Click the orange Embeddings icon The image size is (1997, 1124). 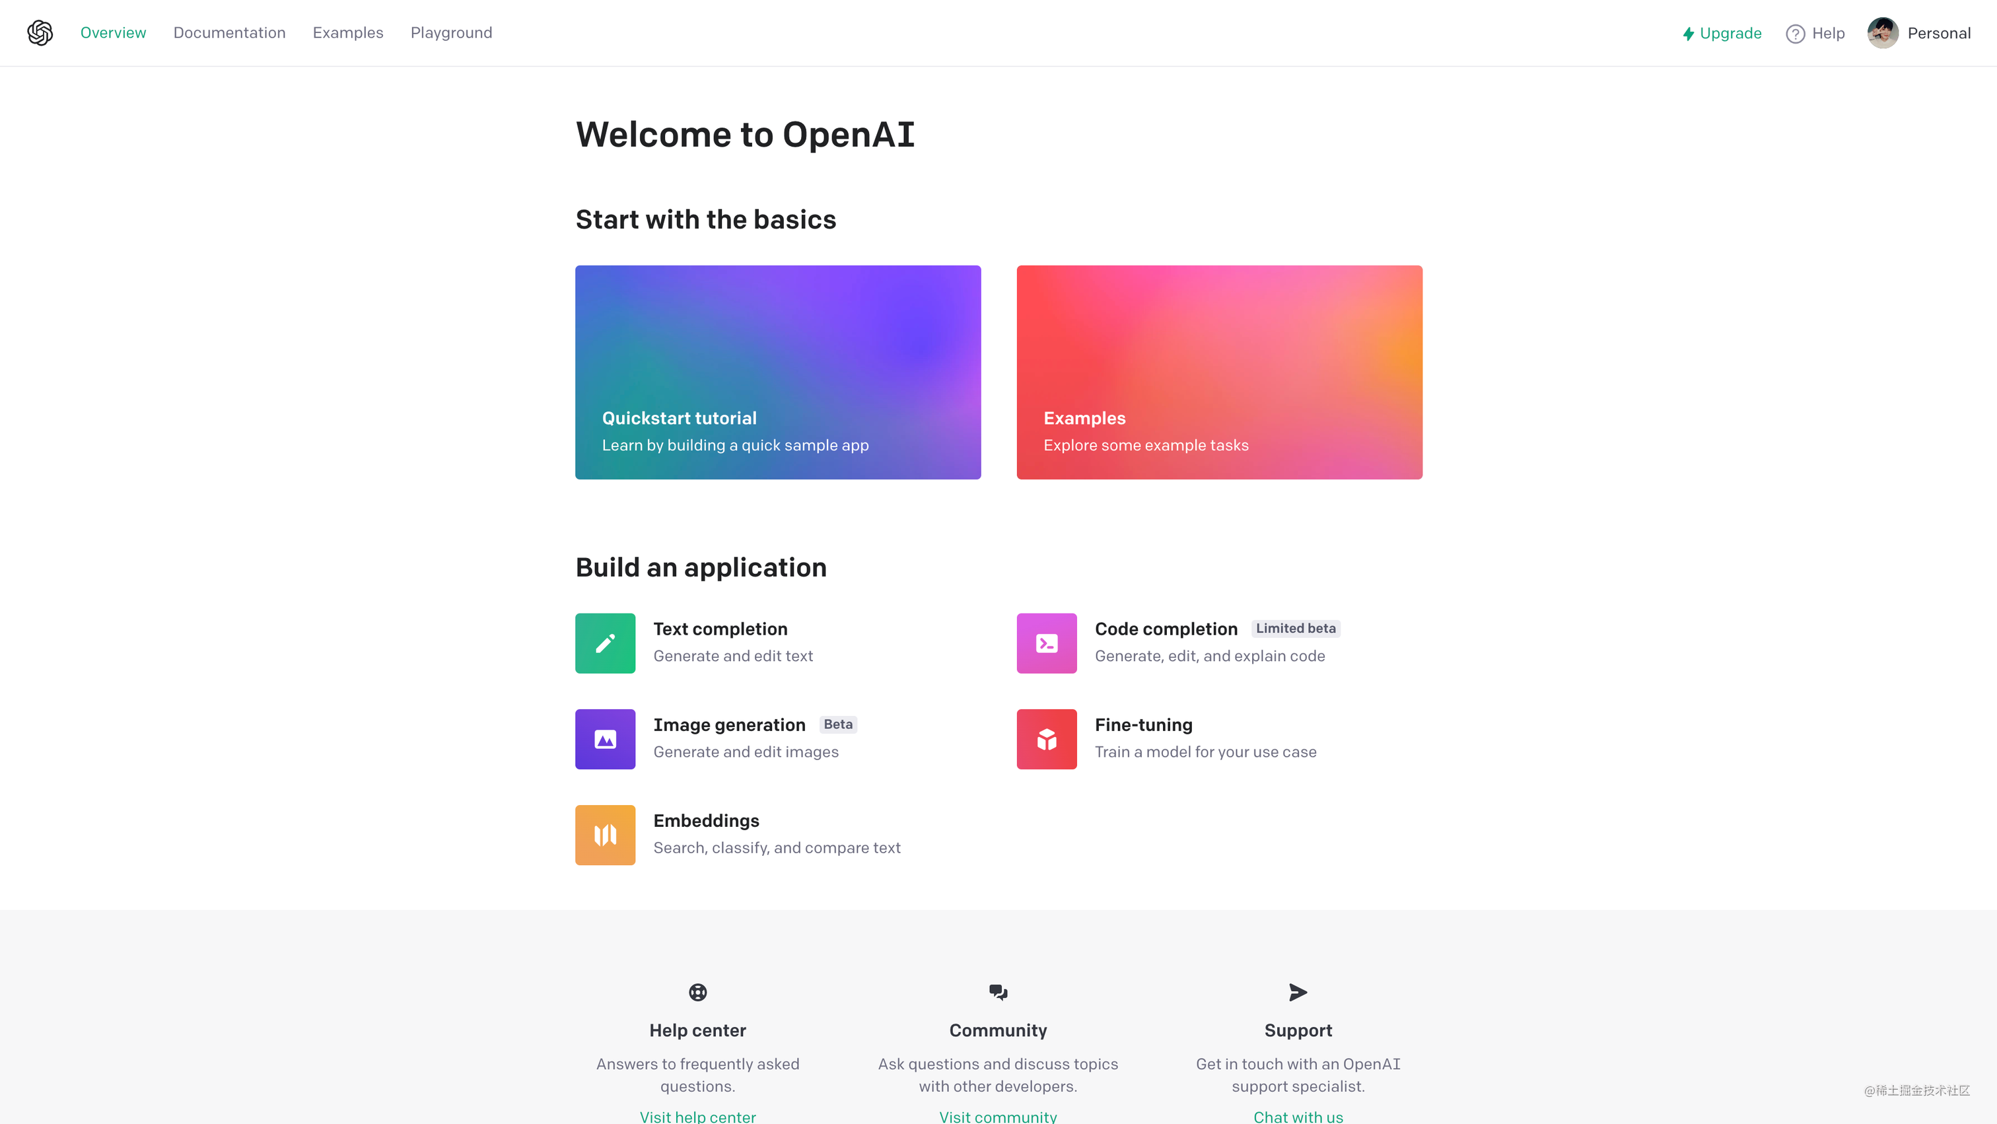tap(605, 835)
